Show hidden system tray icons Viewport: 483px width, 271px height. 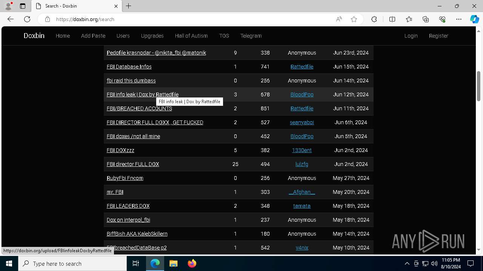(x=407, y=263)
